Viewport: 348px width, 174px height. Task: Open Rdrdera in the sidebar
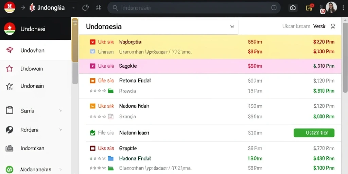35,129
